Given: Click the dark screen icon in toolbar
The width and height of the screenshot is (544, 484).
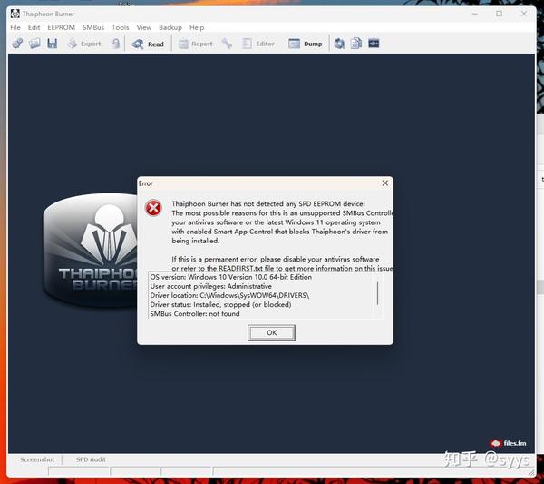Looking at the screenshot, I should coord(374,44).
